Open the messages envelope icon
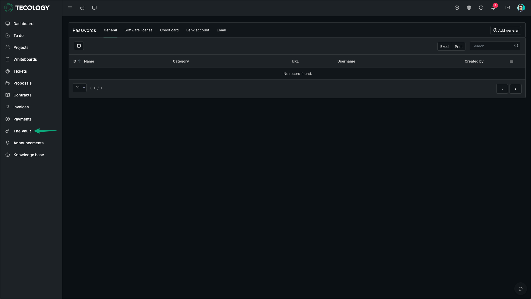Screen dimensions: 531x299 point(508,8)
